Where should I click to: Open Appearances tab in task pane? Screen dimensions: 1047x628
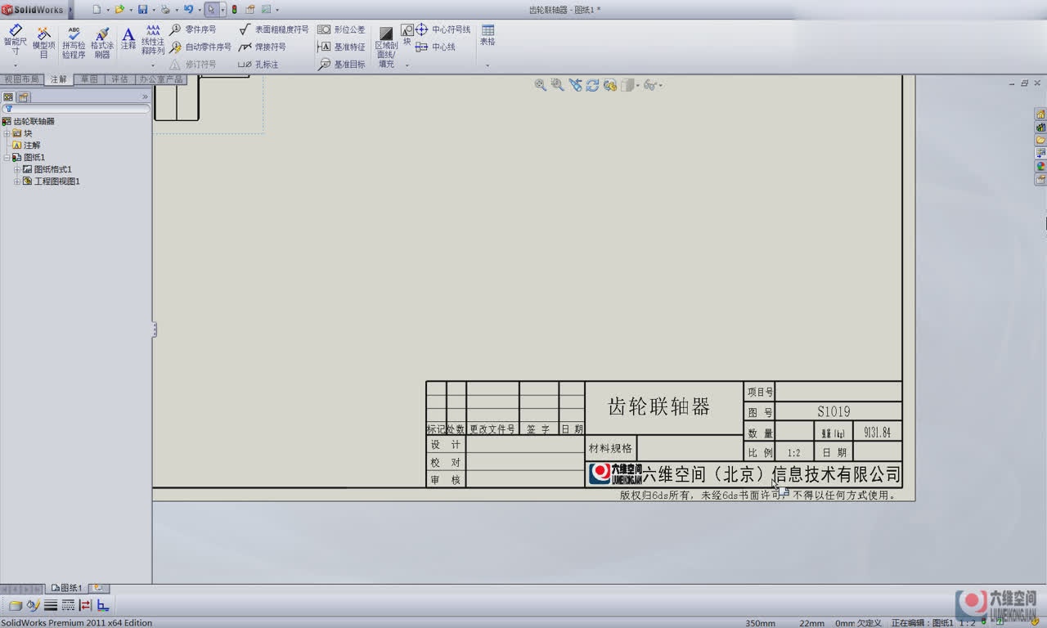(x=1040, y=166)
